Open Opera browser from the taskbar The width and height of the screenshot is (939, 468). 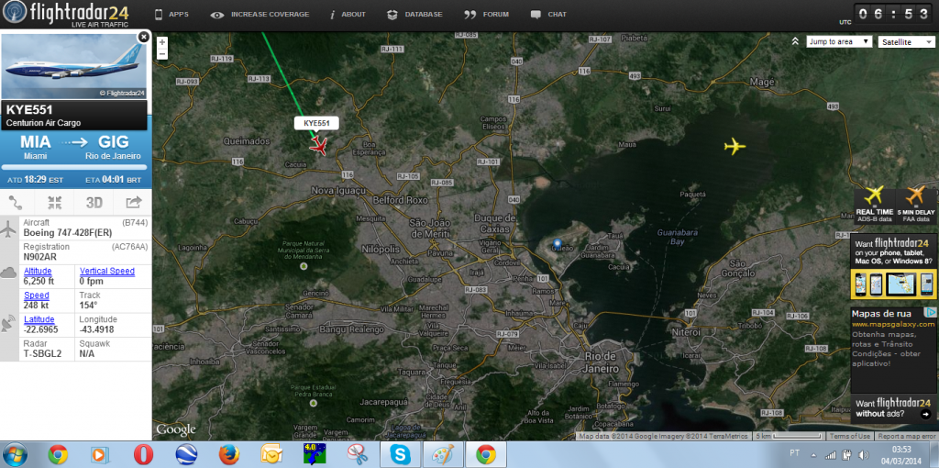tap(143, 455)
